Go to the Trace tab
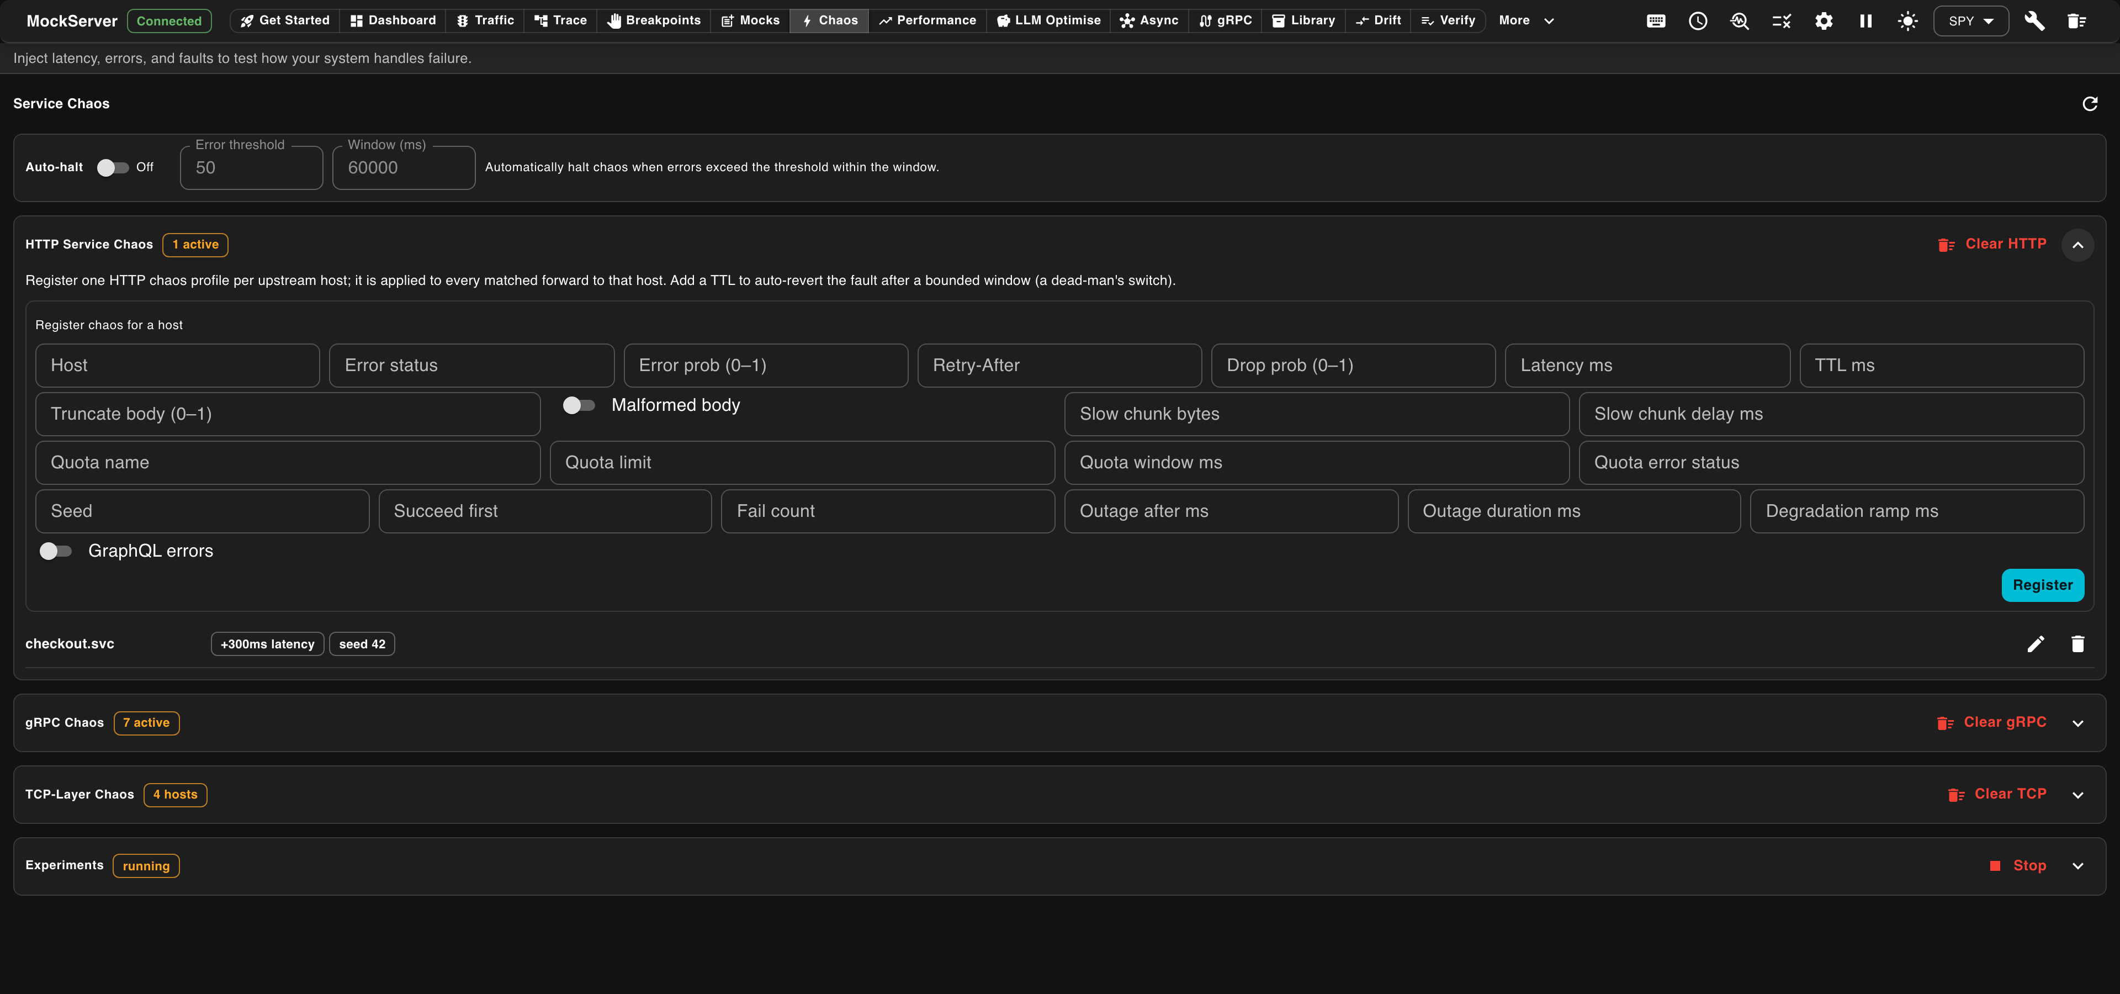2120x994 pixels. [x=560, y=20]
